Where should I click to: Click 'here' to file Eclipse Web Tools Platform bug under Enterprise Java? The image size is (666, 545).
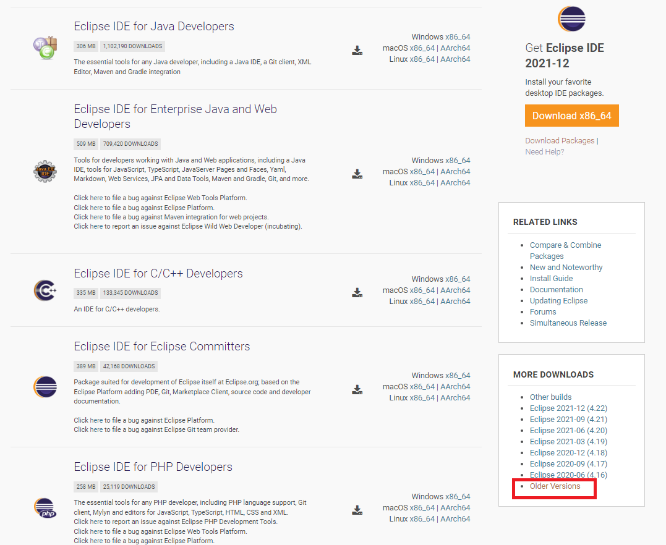(x=96, y=198)
